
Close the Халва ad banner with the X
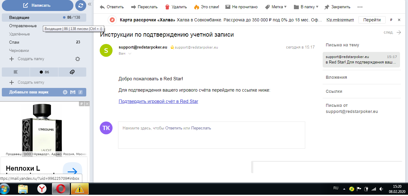(x=399, y=20)
